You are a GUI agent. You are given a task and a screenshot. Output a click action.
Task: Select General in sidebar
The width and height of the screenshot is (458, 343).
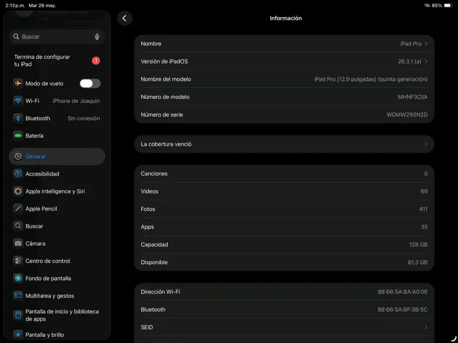coord(57,156)
